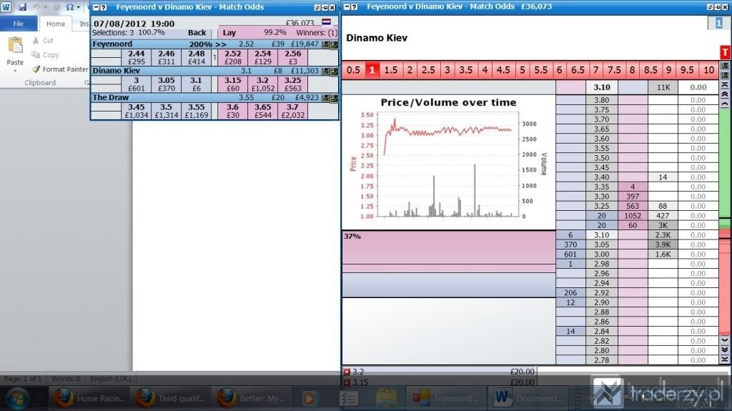Screen dimensions: 732x411
Task: Back The Draw at 3.55 for £1,169
Action: 197,111
